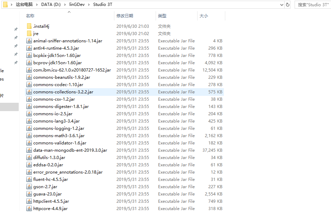
Task: Click the 2019/6/30 21:02 date cell
Action: coord(132,33)
